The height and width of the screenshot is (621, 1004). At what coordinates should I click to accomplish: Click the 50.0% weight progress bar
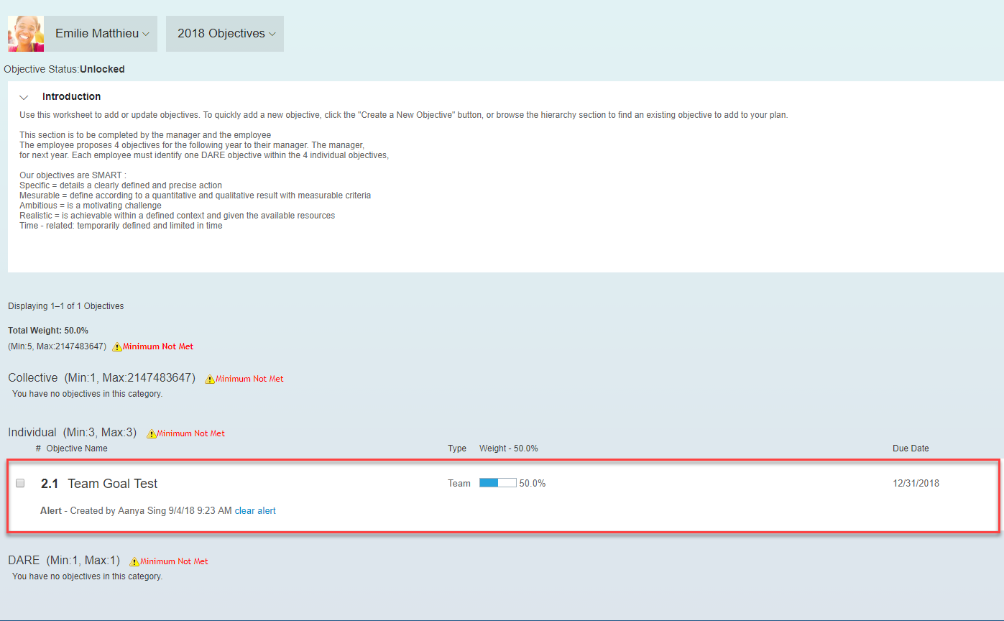497,483
